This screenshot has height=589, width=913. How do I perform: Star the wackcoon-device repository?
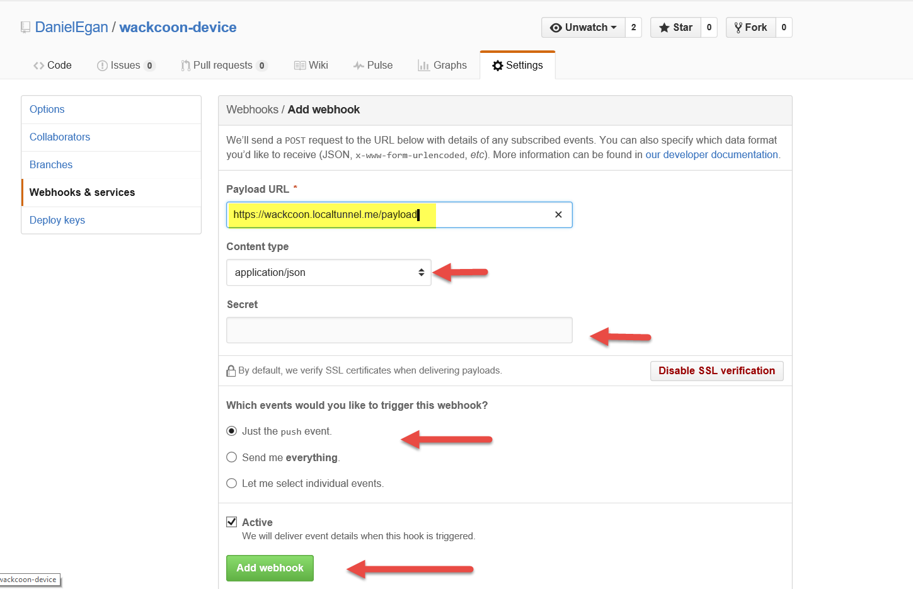(675, 28)
